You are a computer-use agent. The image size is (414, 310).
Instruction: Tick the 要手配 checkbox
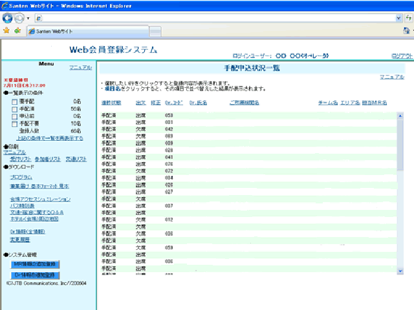point(14,102)
